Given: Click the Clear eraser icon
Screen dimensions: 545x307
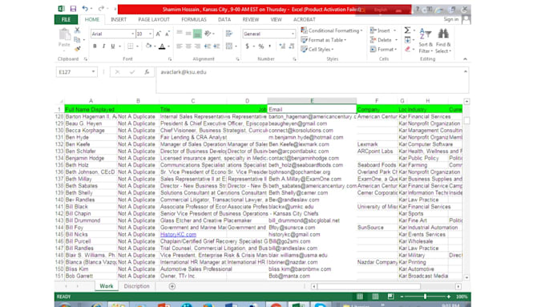Looking at the screenshot, I should (x=407, y=50).
